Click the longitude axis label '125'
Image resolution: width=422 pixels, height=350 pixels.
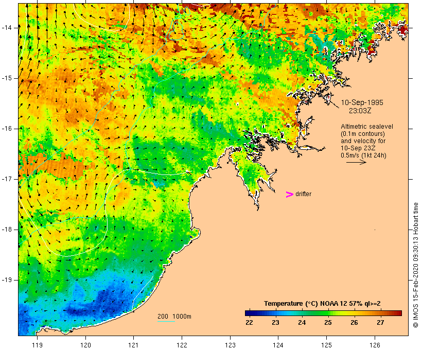pyautogui.click(x=326, y=345)
